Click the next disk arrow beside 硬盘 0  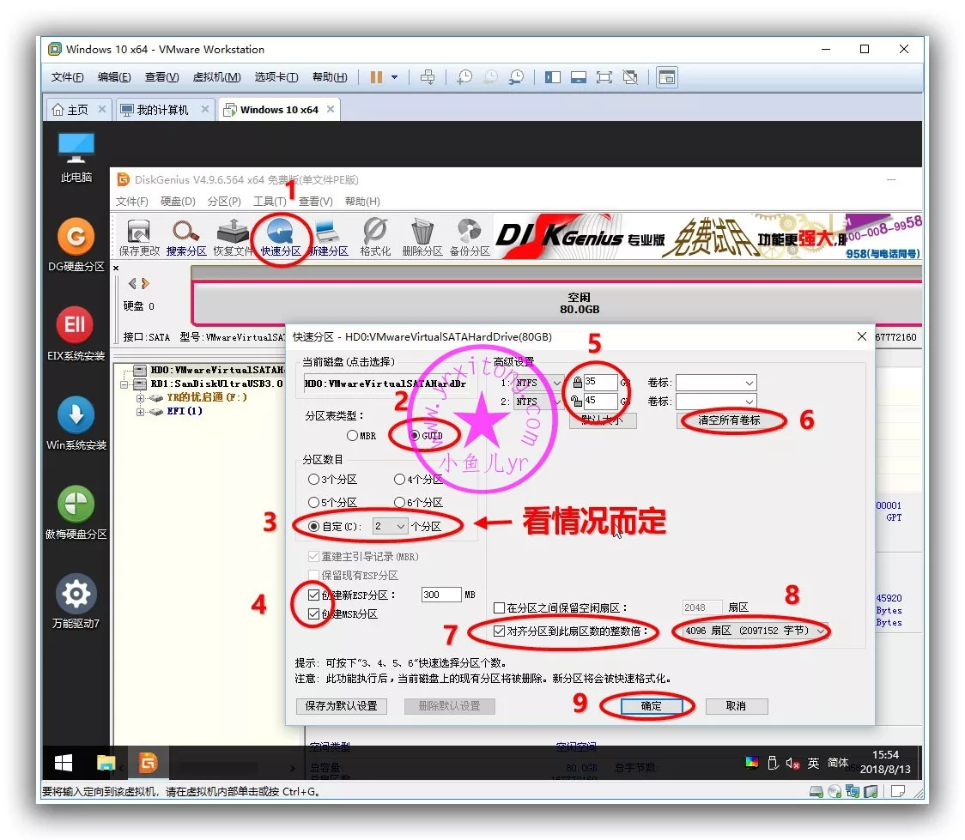click(x=145, y=283)
